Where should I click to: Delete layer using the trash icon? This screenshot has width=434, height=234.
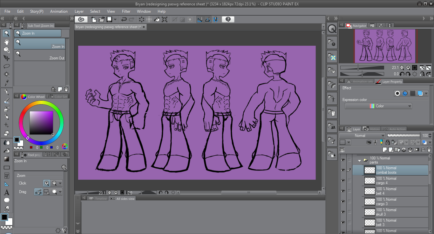(429, 150)
